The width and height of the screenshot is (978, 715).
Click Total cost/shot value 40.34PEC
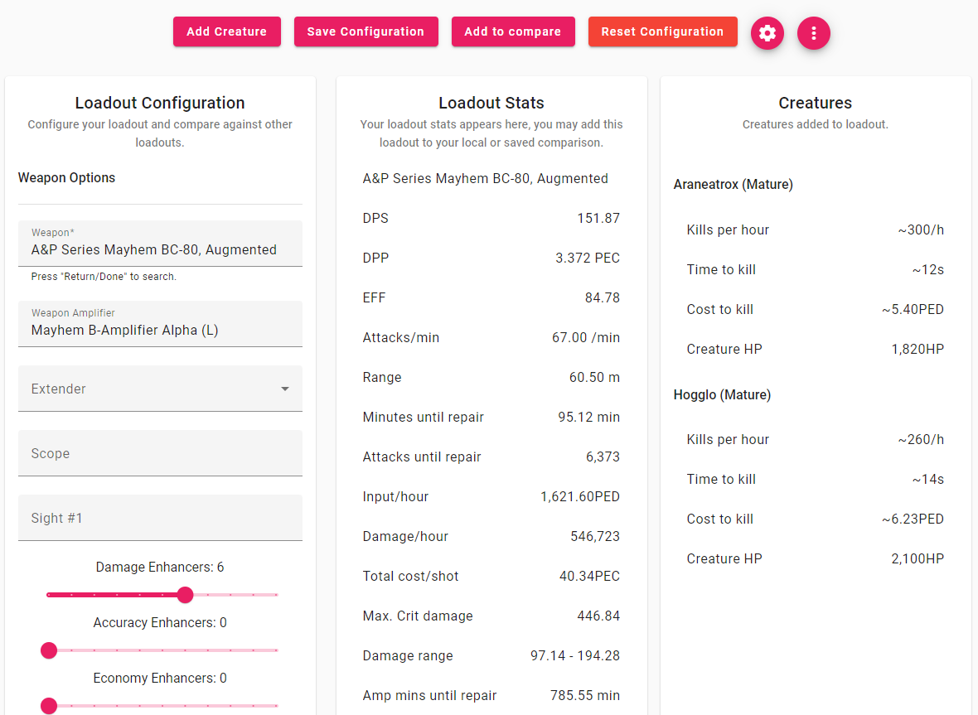point(589,576)
